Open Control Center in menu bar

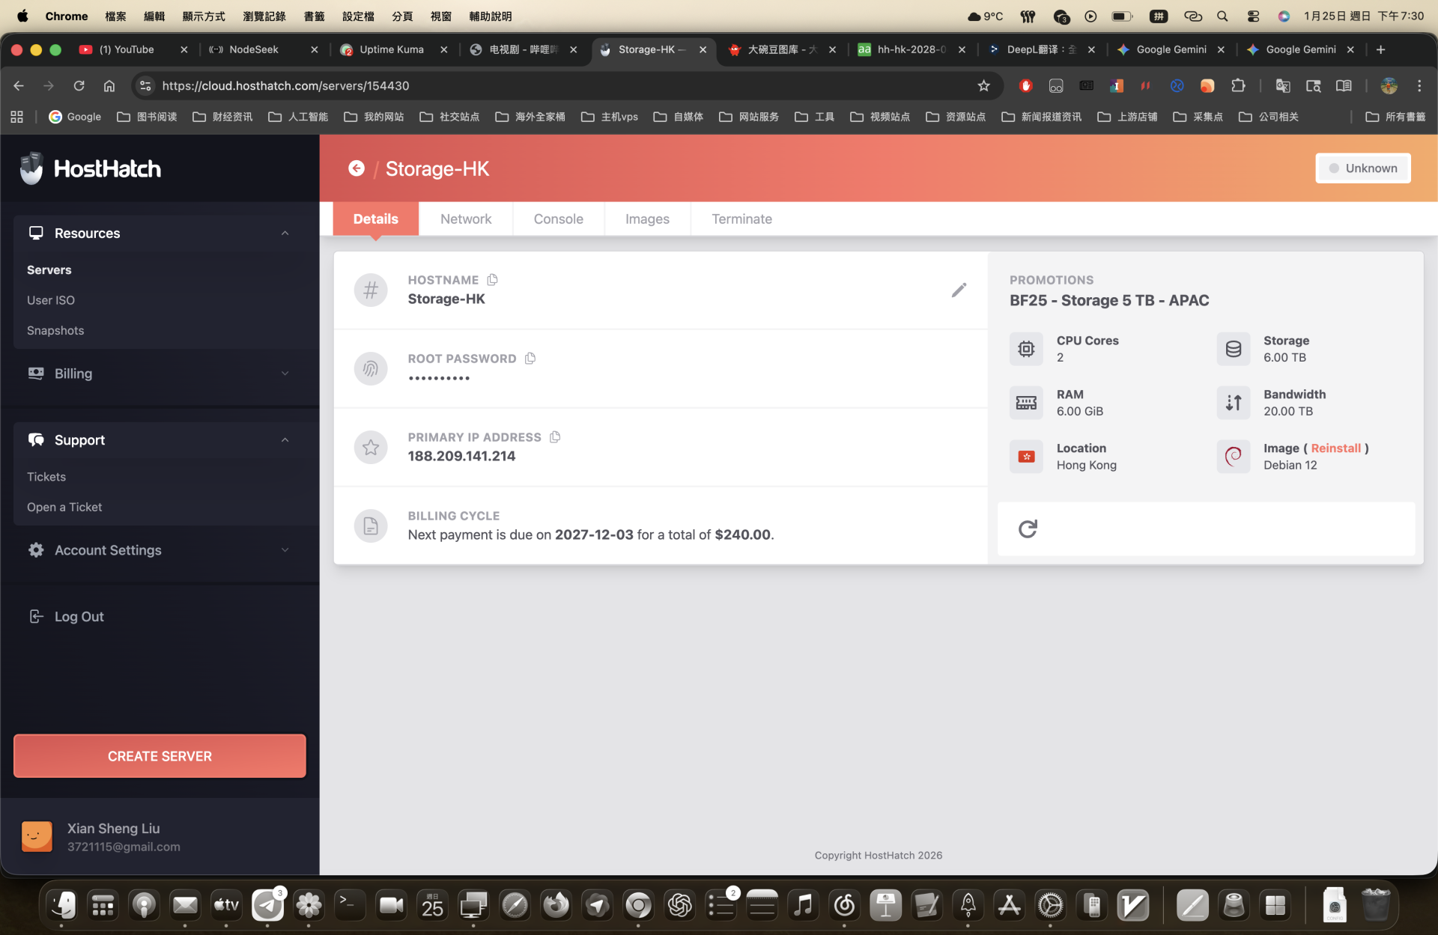1253,16
